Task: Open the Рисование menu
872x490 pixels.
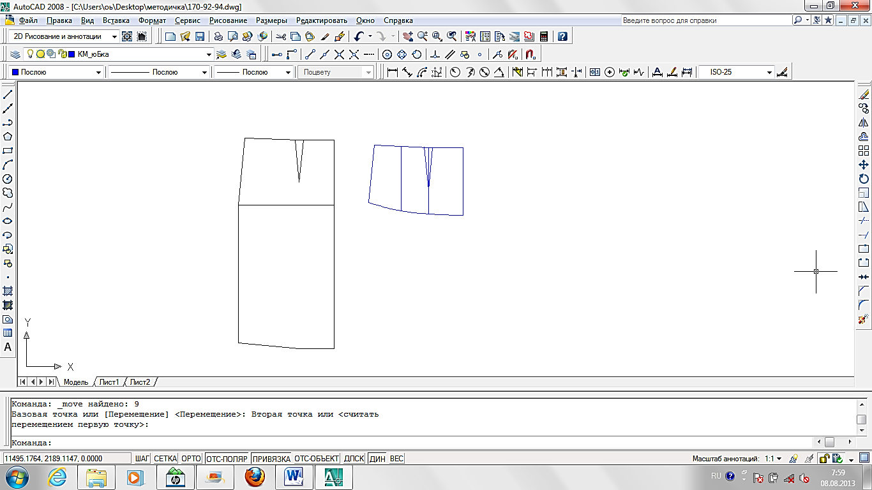Action: click(228, 20)
